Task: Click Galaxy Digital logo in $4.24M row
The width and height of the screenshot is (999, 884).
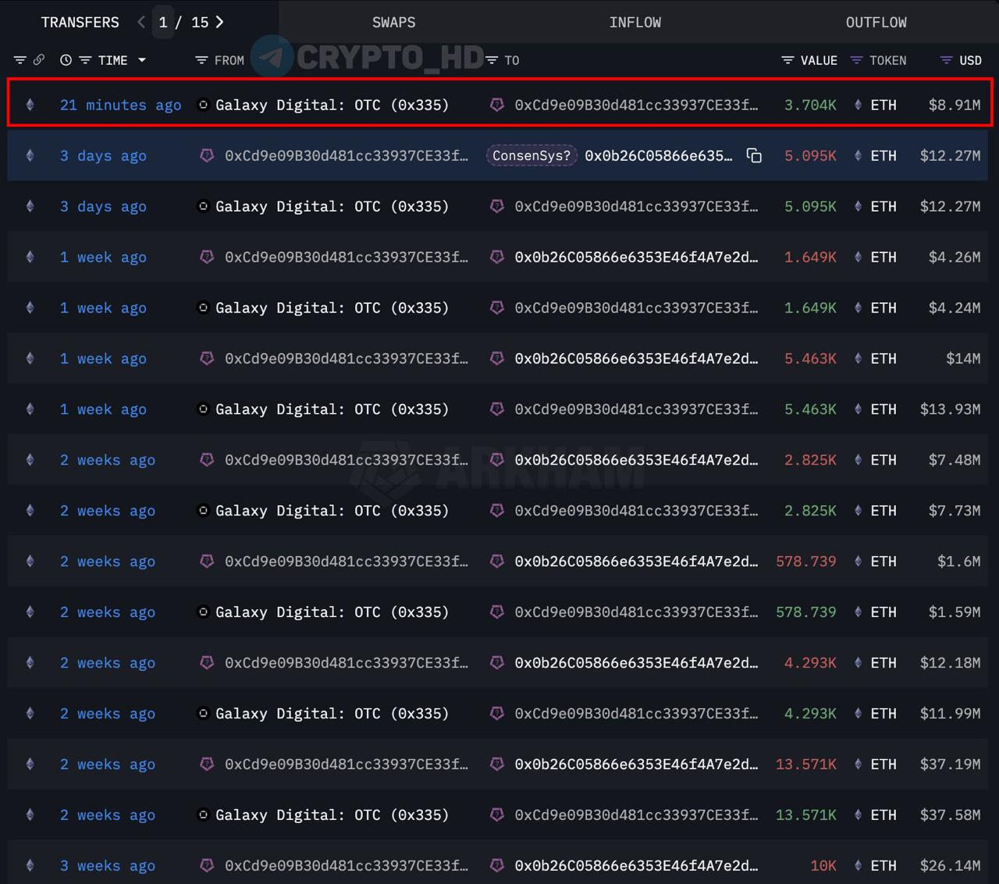Action: (203, 308)
